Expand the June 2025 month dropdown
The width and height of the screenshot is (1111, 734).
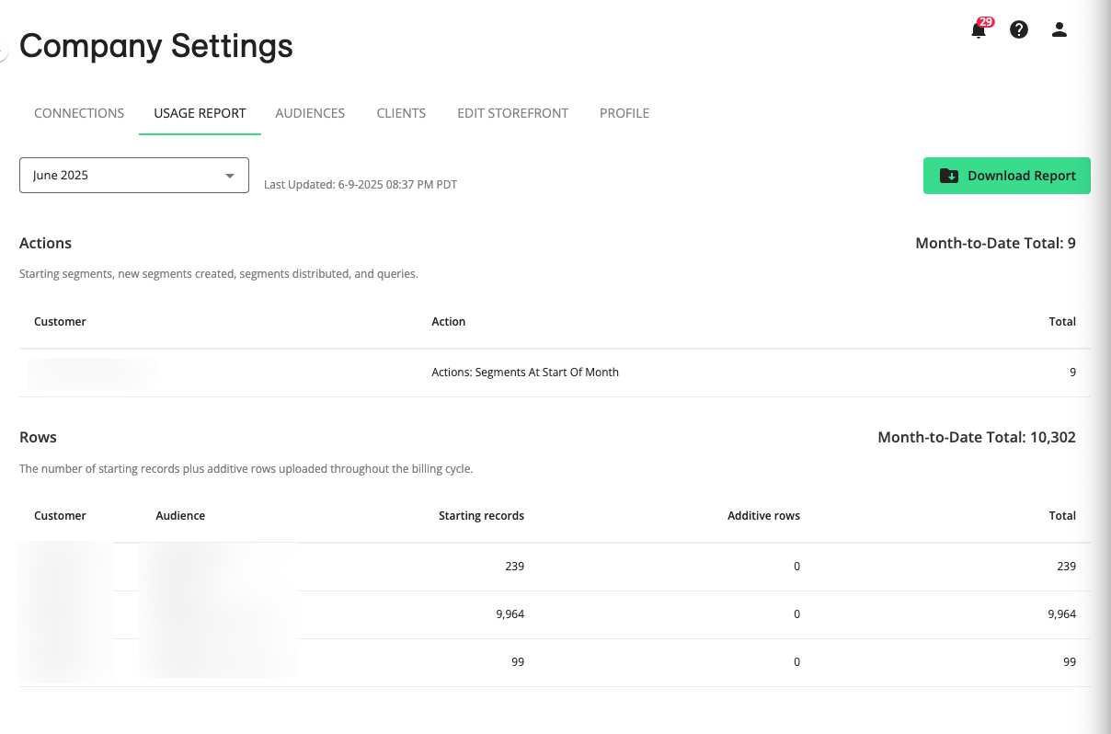134,176
